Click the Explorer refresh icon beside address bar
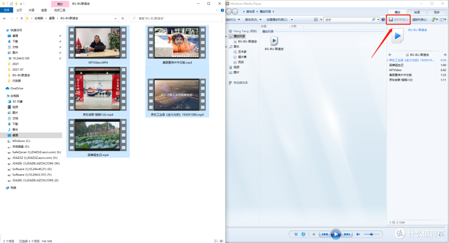This screenshot has width=449, height=243. [123, 18]
